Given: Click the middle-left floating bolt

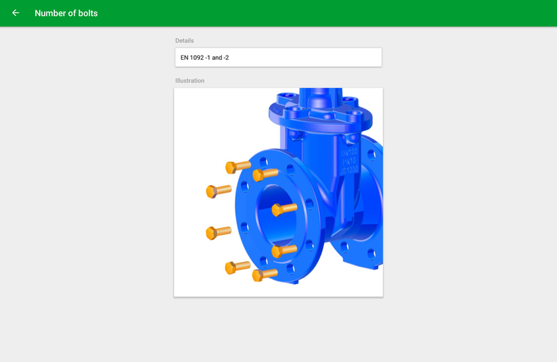Looking at the screenshot, I should pos(218,232).
